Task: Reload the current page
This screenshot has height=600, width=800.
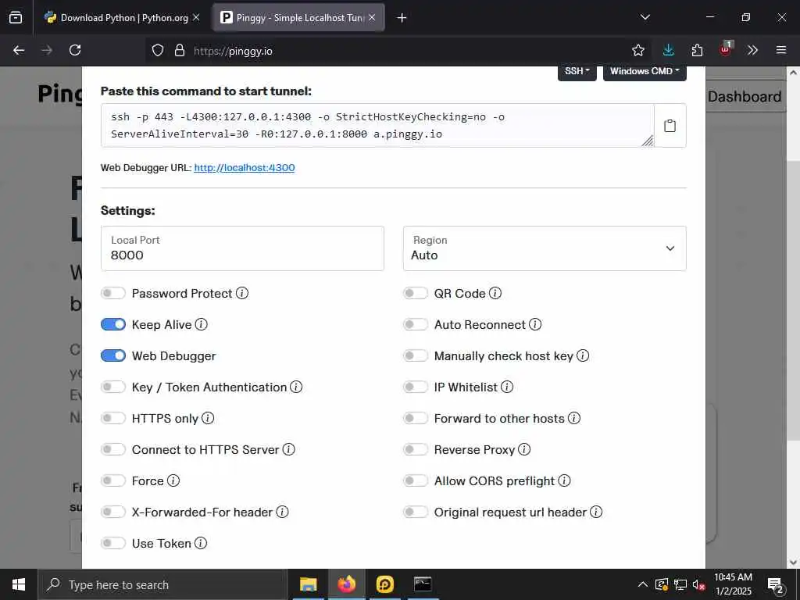Action: tap(75, 50)
